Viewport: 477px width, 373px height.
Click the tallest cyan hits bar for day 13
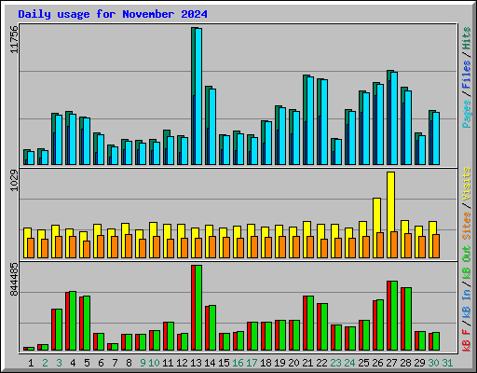[198, 96]
